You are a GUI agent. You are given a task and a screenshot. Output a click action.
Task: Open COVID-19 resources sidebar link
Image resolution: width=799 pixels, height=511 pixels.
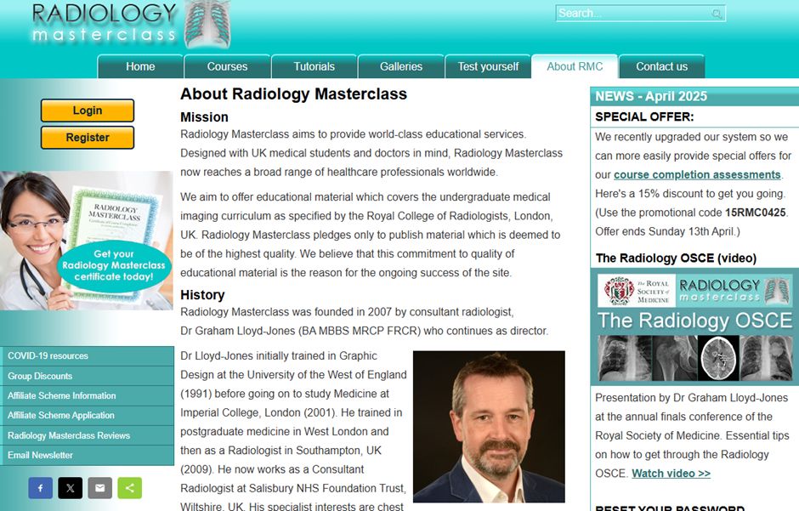88,356
